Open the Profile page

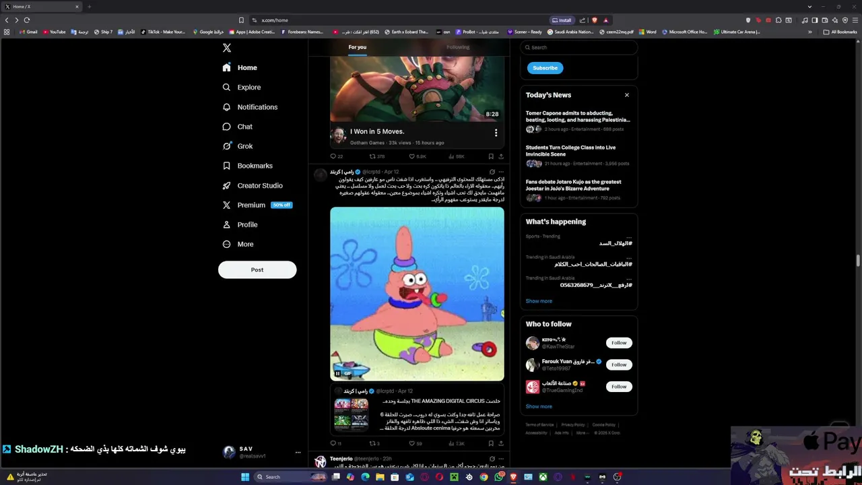point(240,224)
